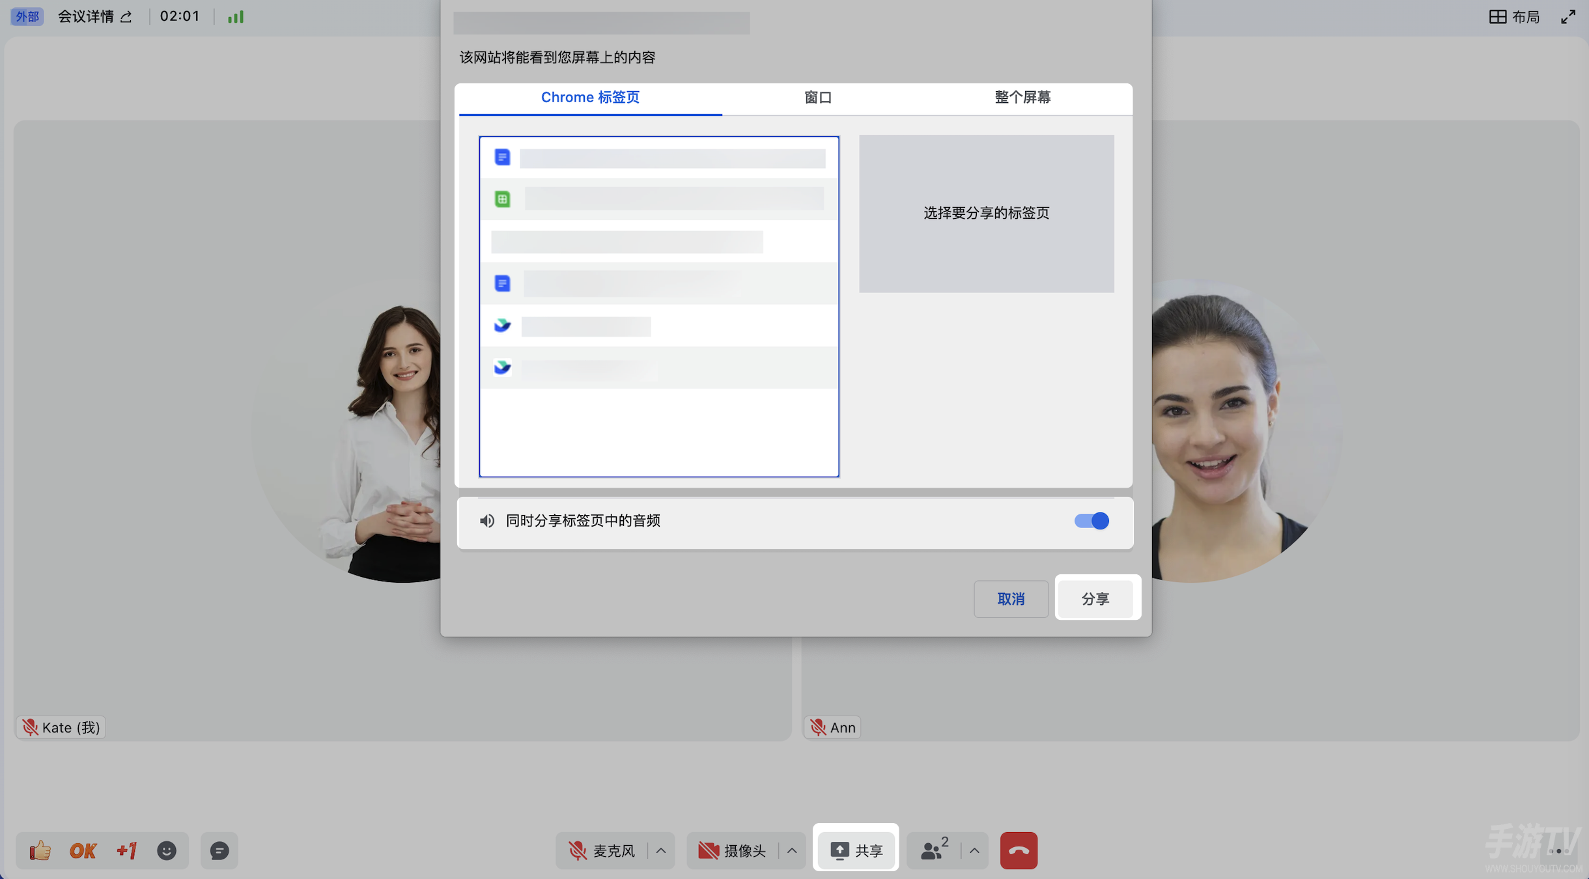
Task: Click the thumbs-up reaction icon
Action: point(40,850)
